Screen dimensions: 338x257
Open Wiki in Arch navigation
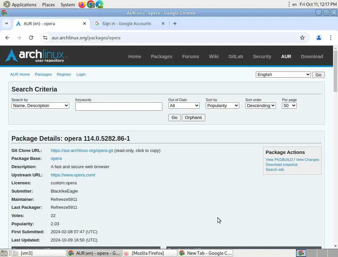click(x=214, y=56)
